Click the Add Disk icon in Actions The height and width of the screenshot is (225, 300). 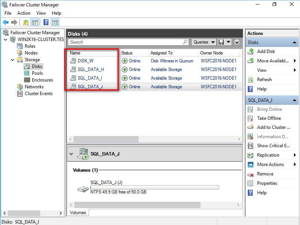click(x=250, y=51)
